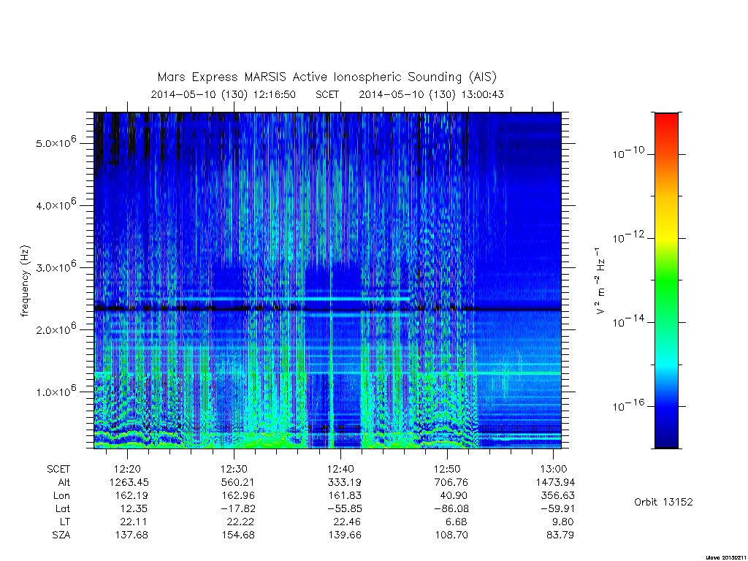
Task: Click the dark horizontal band near 2.3 MHz
Action: (327, 309)
